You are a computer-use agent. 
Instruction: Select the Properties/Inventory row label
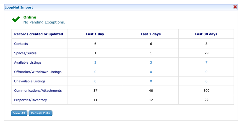tap(31, 100)
